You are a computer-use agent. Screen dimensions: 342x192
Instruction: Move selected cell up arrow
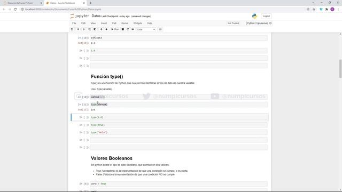(x=101, y=29)
